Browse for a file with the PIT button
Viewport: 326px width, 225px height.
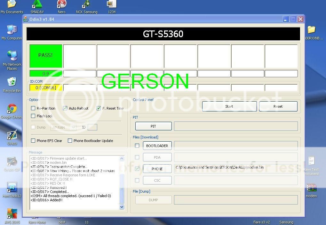153,126
